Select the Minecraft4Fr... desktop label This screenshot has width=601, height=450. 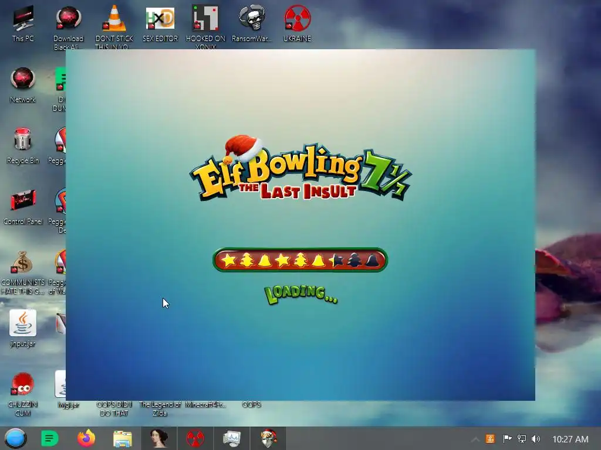(205, 404)
